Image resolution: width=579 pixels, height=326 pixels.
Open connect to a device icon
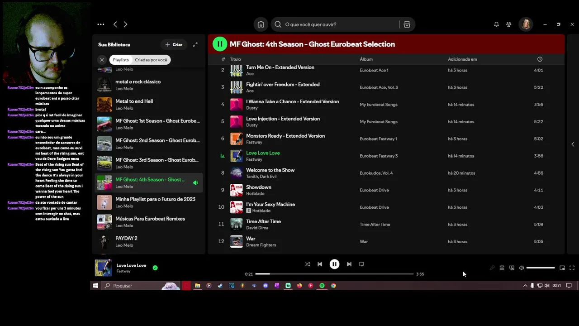coord(512,268)
